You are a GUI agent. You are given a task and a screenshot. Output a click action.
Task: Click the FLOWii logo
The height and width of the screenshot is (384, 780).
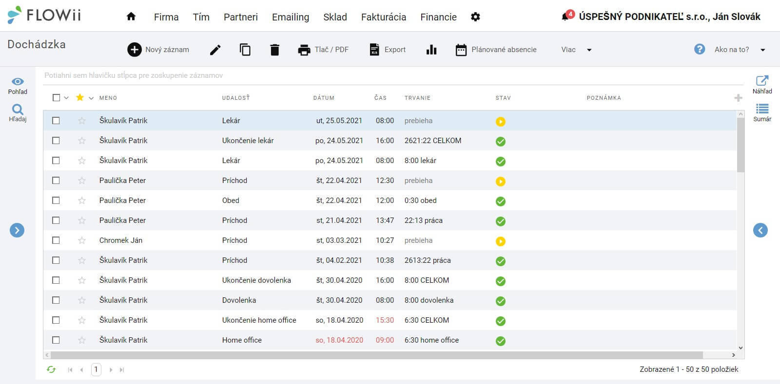click(44, 15)
